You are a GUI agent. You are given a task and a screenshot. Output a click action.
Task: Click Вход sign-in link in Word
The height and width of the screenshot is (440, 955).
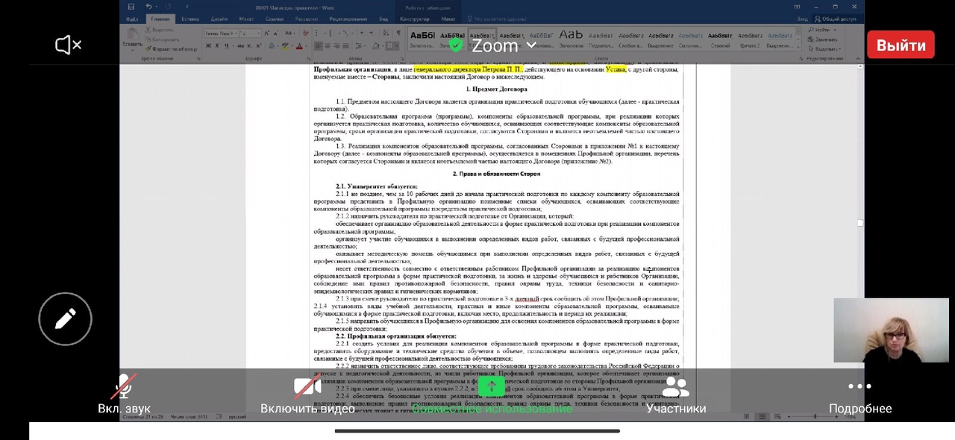[x=803, y=19]
